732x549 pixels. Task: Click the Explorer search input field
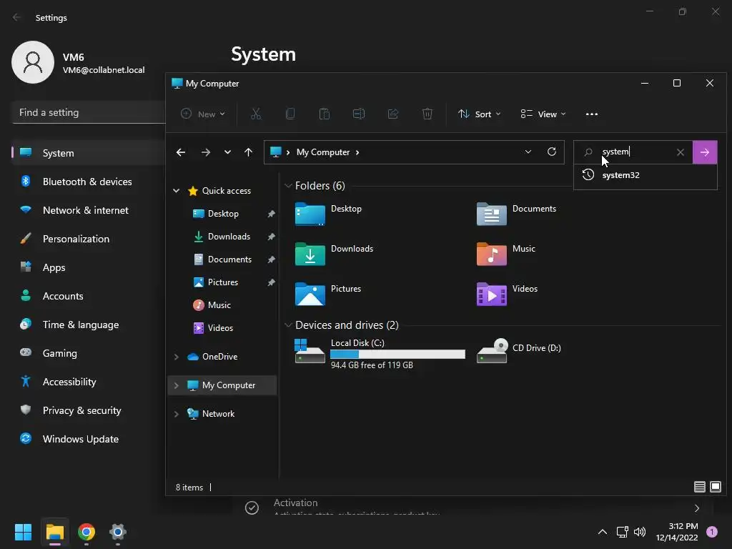pyautogui.click(x=635, y=152)
